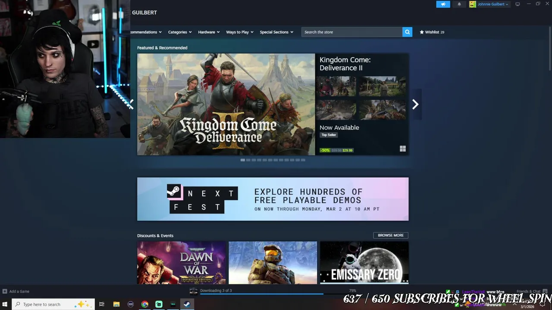Click the Steam taskbar icon
Viewport: 552px width, 310px height.
click(x=187, y=304)
